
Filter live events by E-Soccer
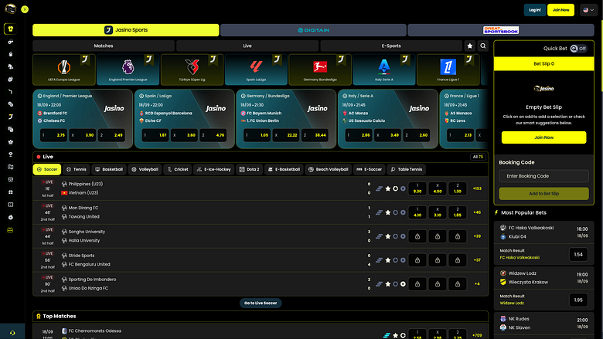click(370, 169)
